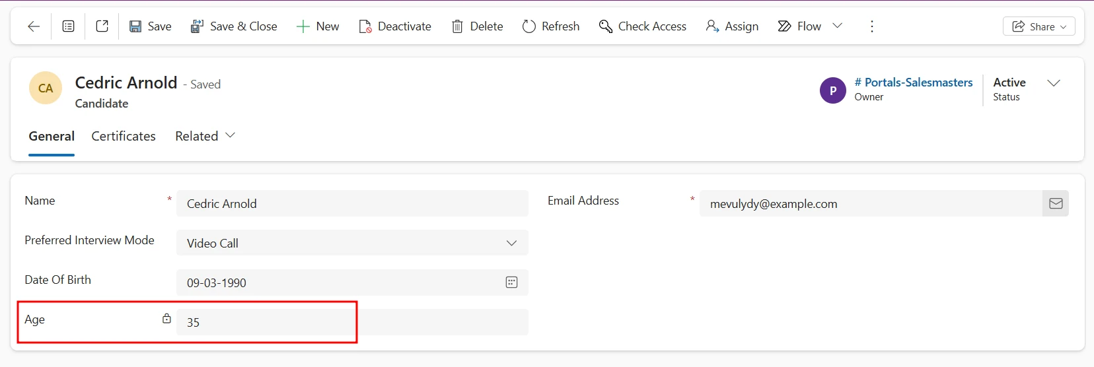The image size is (1094, 367).
Task: Expand the header details chevron
Action: click(1054, 83)
